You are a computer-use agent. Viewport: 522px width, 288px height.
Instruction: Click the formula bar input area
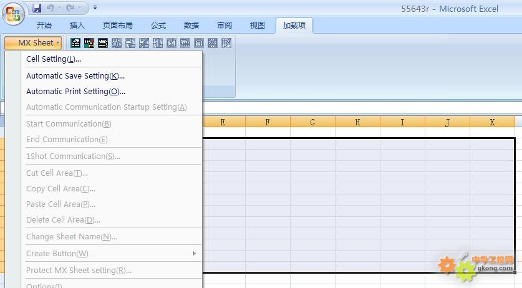[x=362, y=108]
